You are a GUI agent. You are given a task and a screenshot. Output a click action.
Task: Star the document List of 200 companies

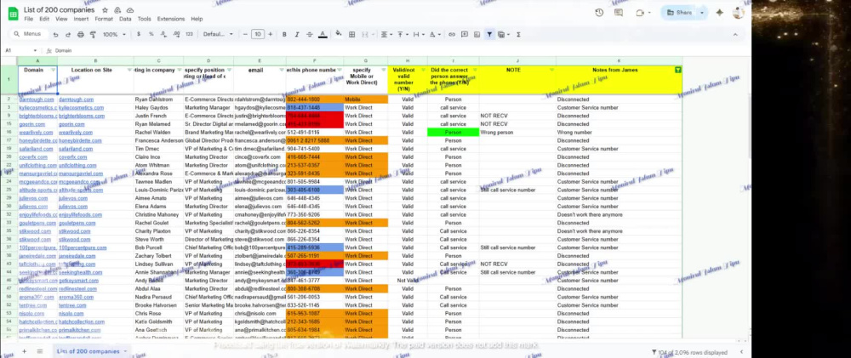pyautogui.click(x=105, y=10)
